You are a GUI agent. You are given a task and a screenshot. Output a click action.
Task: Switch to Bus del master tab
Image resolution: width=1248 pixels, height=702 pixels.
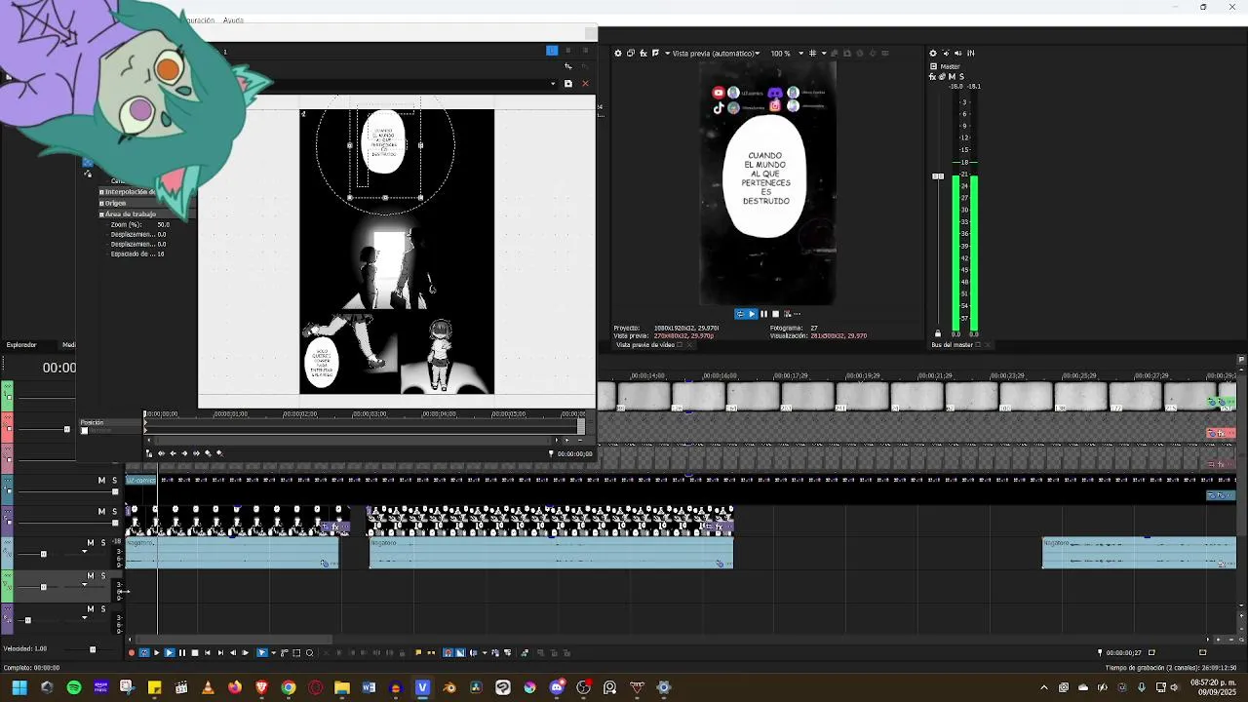point(954,344)
